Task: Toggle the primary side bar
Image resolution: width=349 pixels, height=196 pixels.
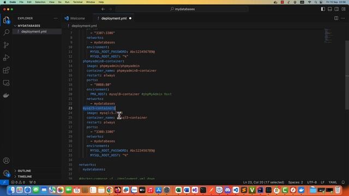Action: pos(323,9)
